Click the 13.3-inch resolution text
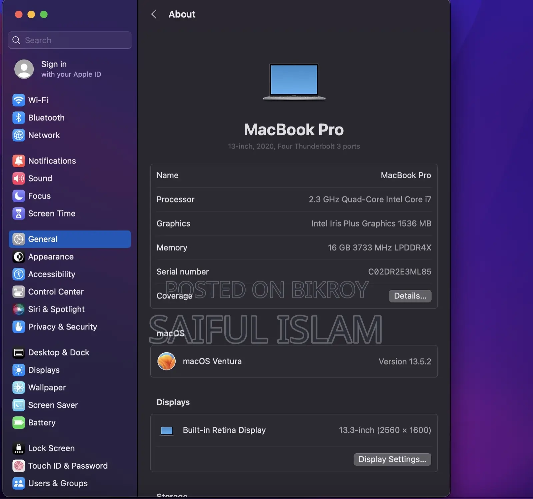This screenshot has height=499, width=533. (x=385, y=430)
